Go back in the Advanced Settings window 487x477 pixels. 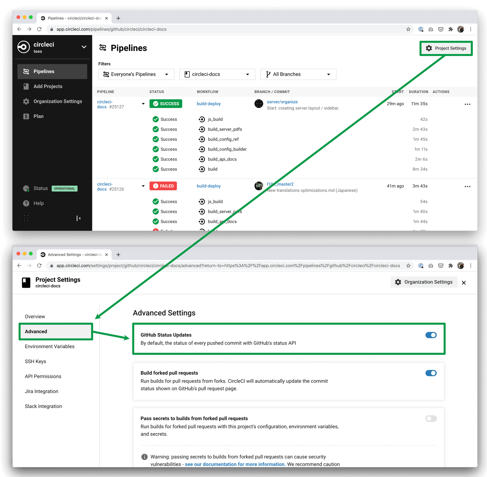pyautogui.click(x=19, y=266)
